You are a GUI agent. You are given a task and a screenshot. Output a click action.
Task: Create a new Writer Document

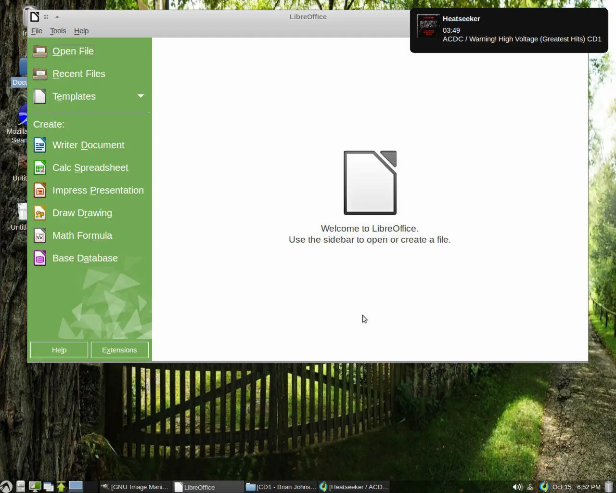tap(89, 145)
